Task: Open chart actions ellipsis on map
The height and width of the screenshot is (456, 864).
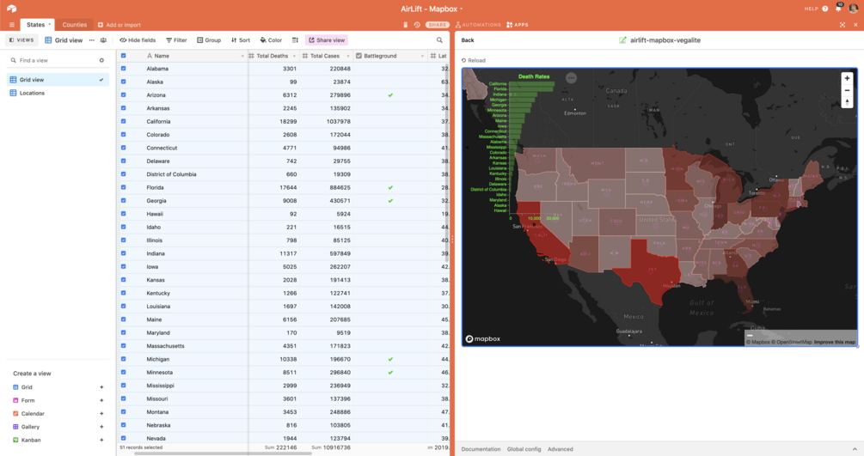Action: tap(571, 78)
